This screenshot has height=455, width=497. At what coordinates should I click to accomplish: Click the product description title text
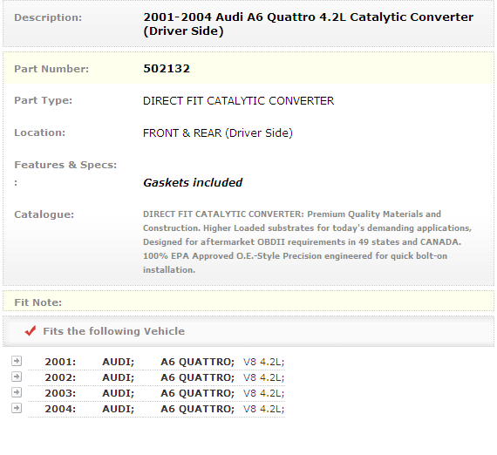[308, 24]
